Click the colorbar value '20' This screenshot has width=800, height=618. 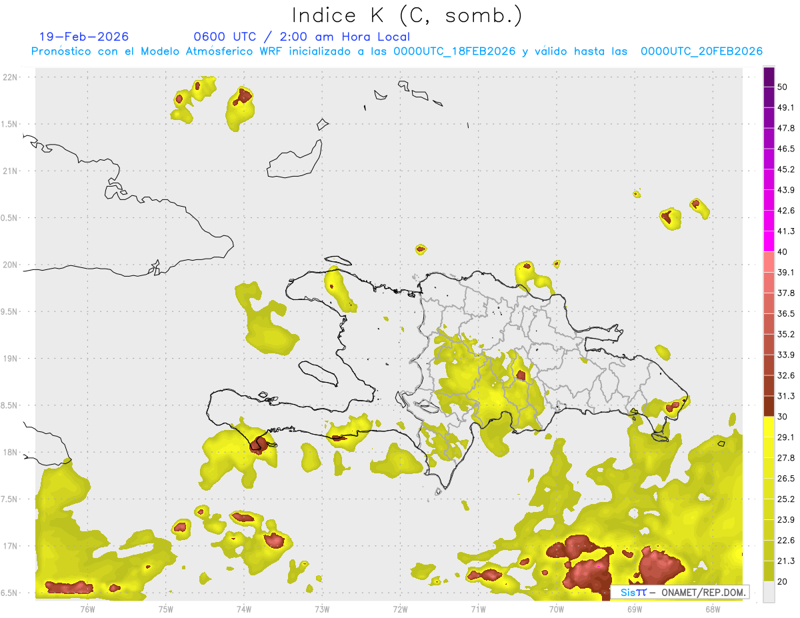click(783, 582)
